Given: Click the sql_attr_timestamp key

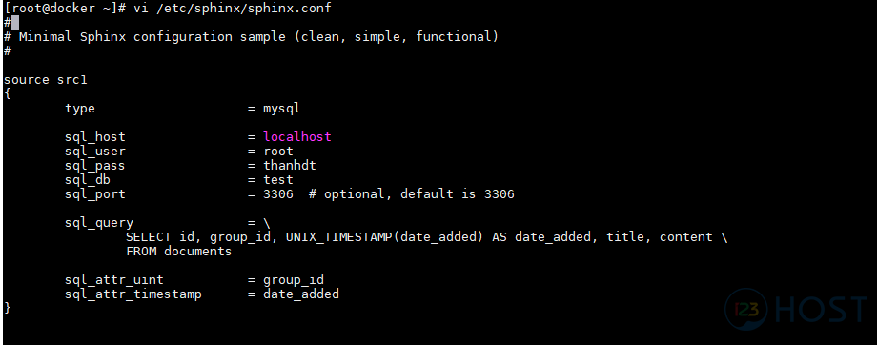Looking at the screenshot, I should click(133, 294).
